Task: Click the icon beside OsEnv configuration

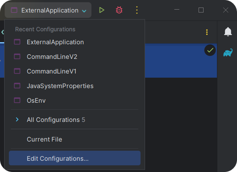Action: pos(17,100)
